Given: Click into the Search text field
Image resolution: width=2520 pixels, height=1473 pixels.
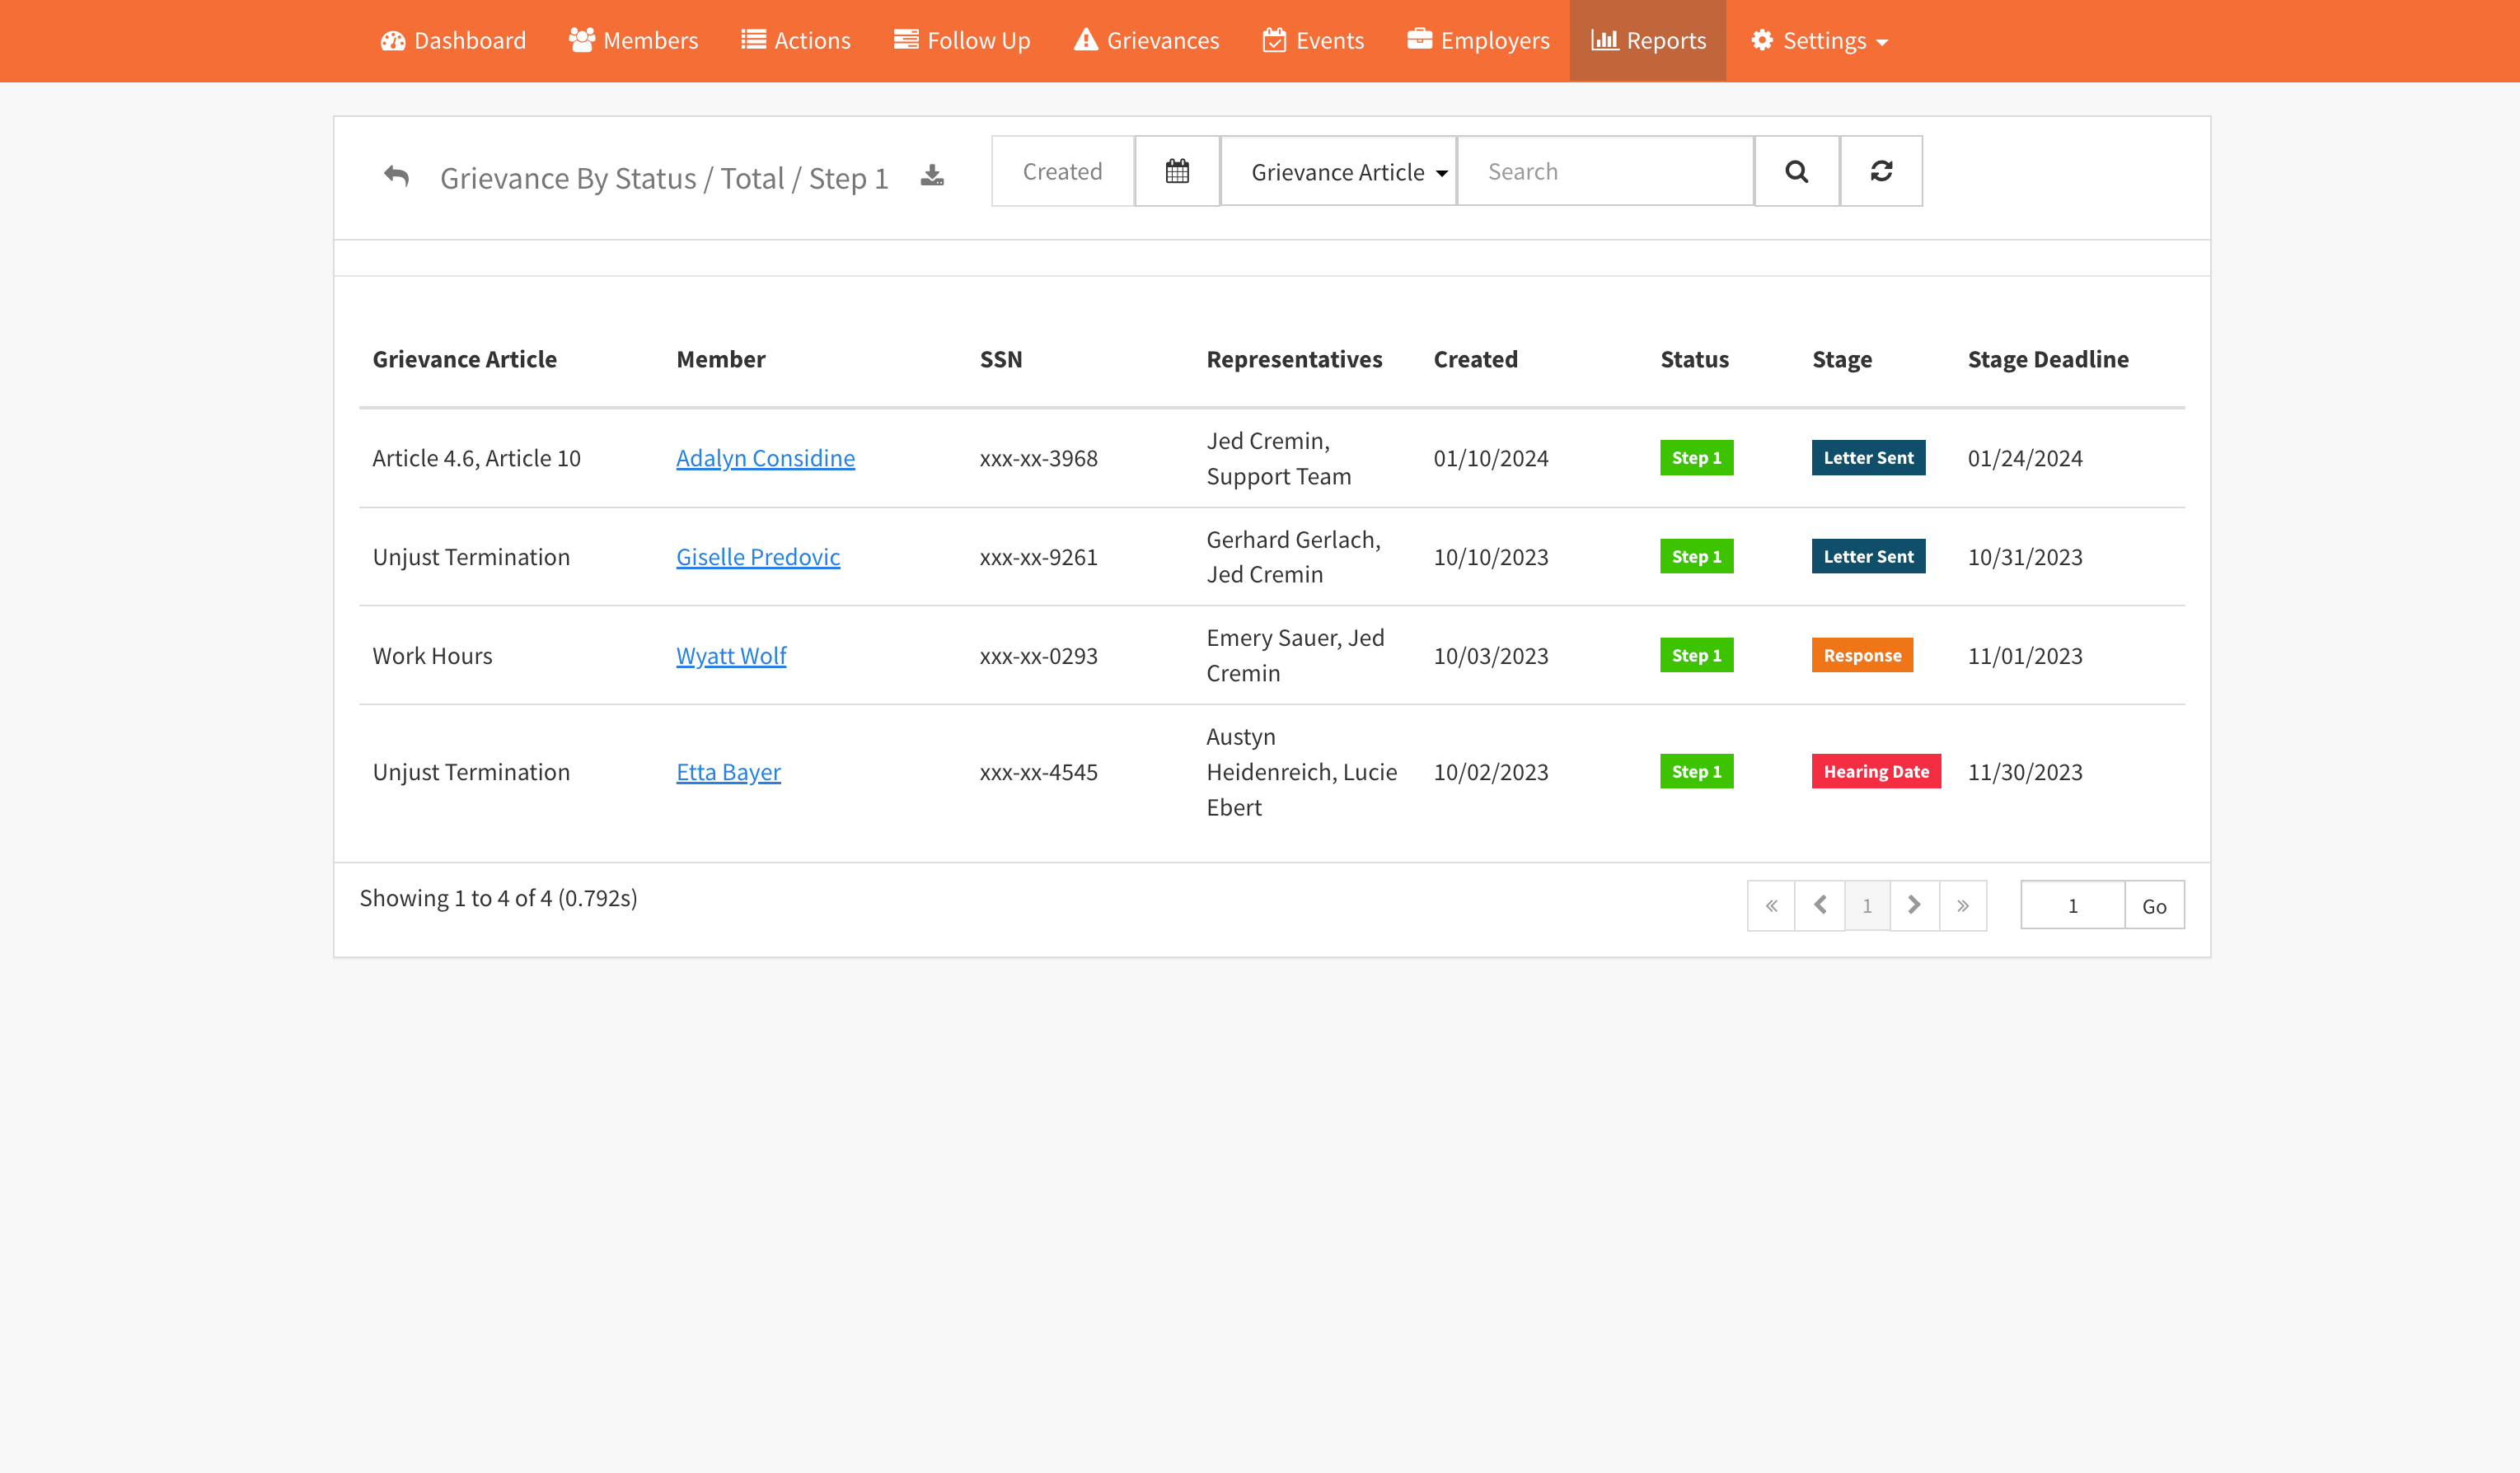Looking at the screenshot, I should 1606,171.
